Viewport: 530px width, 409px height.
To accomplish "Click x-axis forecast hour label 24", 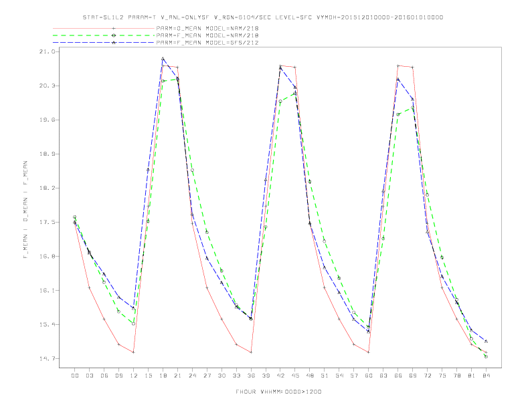I will (192, 376).
